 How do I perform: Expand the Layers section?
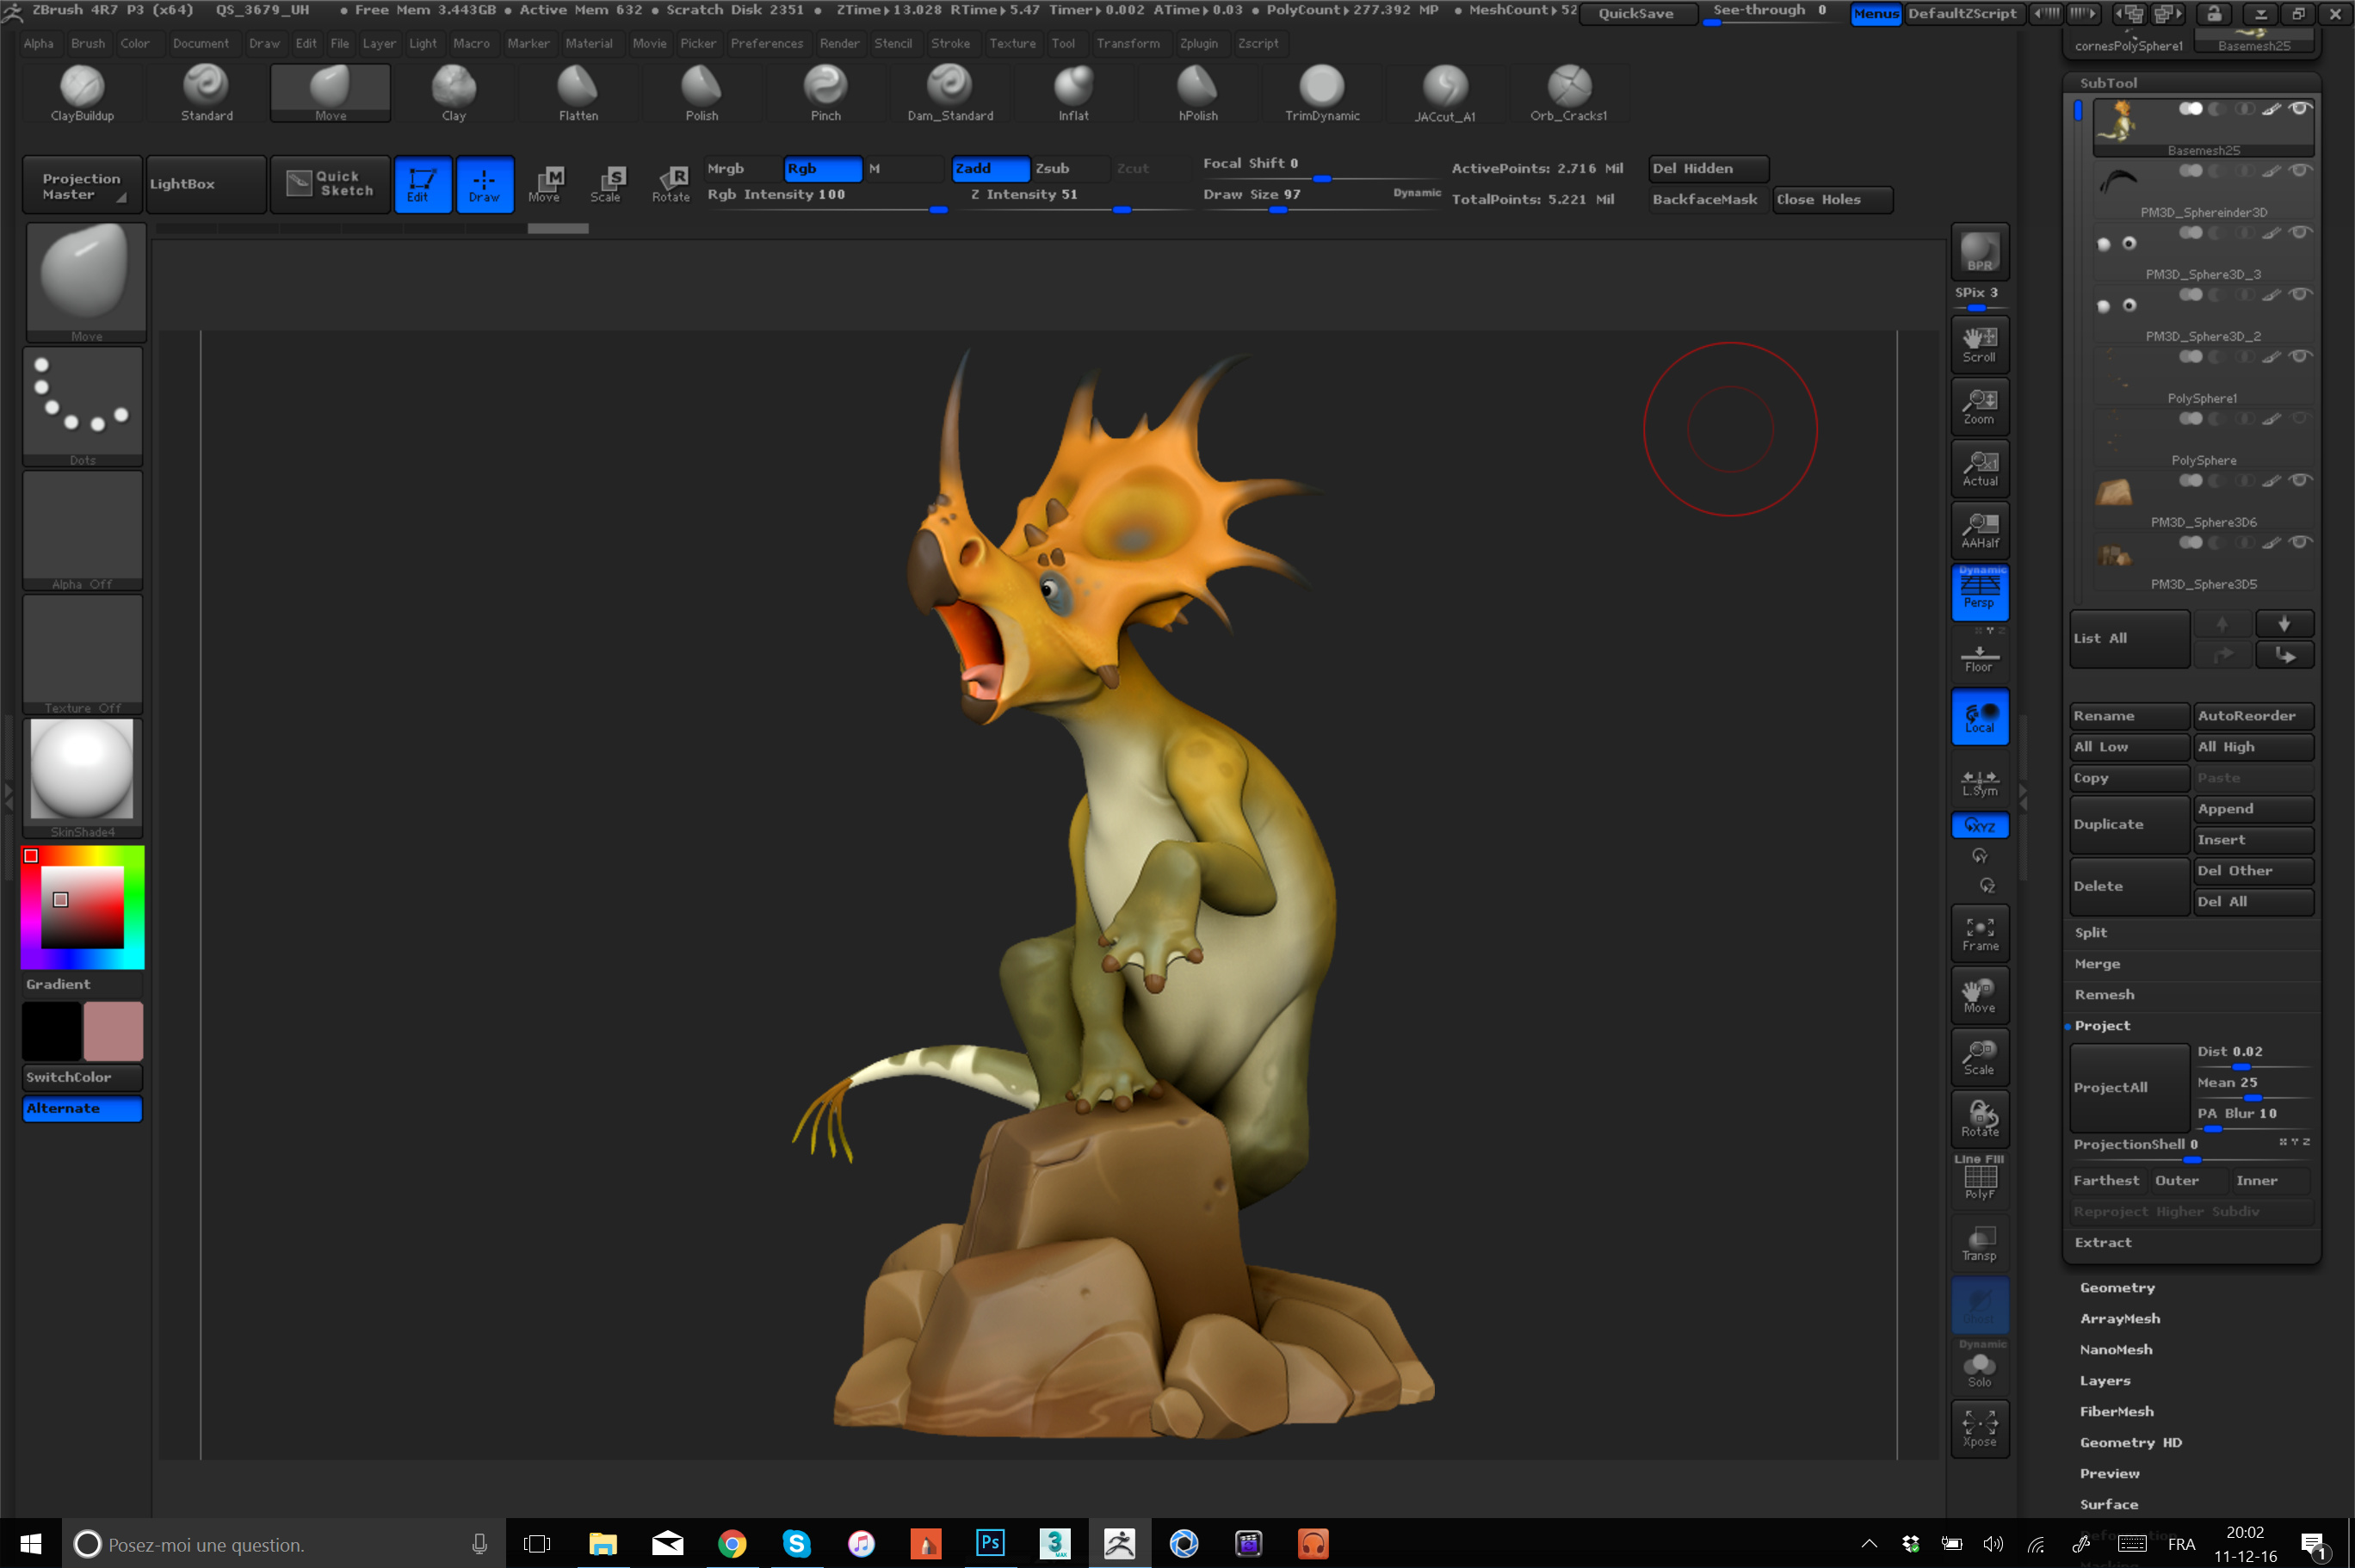2105,1380
